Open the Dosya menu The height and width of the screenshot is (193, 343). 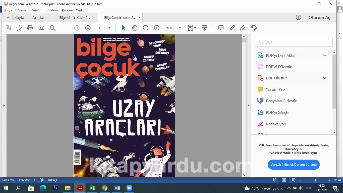8,10
